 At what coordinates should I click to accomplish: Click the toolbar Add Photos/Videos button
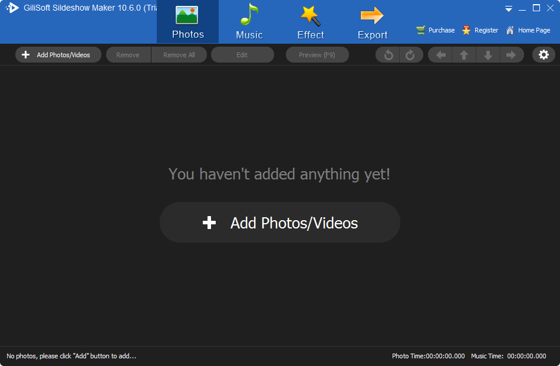tap(58, 54)
